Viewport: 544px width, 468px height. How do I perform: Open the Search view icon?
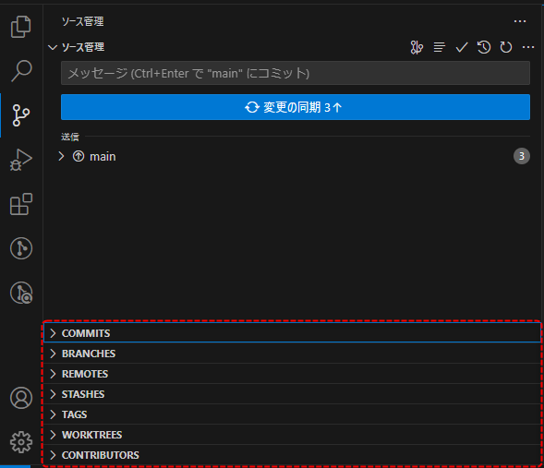click(21, 71)
